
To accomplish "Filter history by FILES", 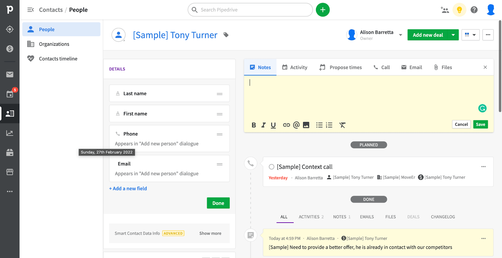I will [x=391, y=217].
